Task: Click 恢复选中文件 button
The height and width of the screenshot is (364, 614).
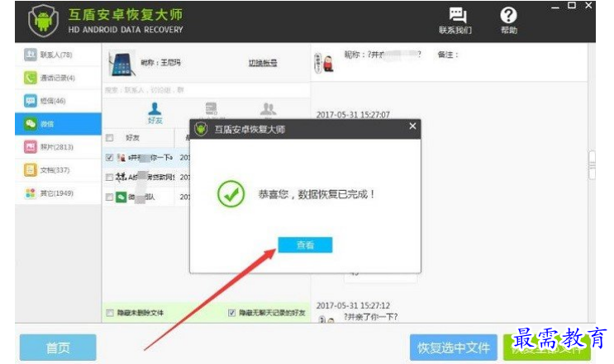Action: [454, 347]
